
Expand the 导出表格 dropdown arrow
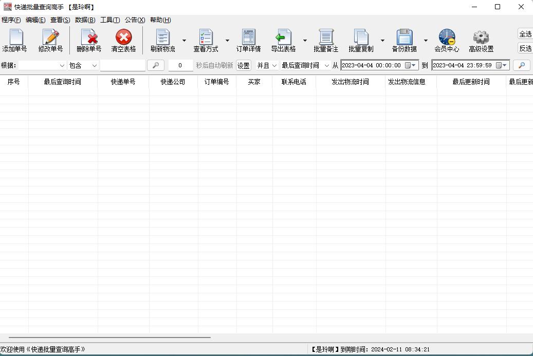click(x=305, y=41)
